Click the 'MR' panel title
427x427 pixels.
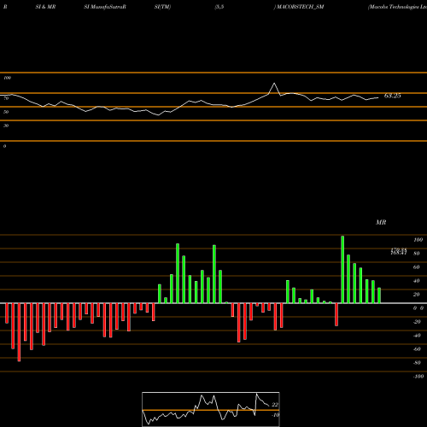tap(381, 222)
